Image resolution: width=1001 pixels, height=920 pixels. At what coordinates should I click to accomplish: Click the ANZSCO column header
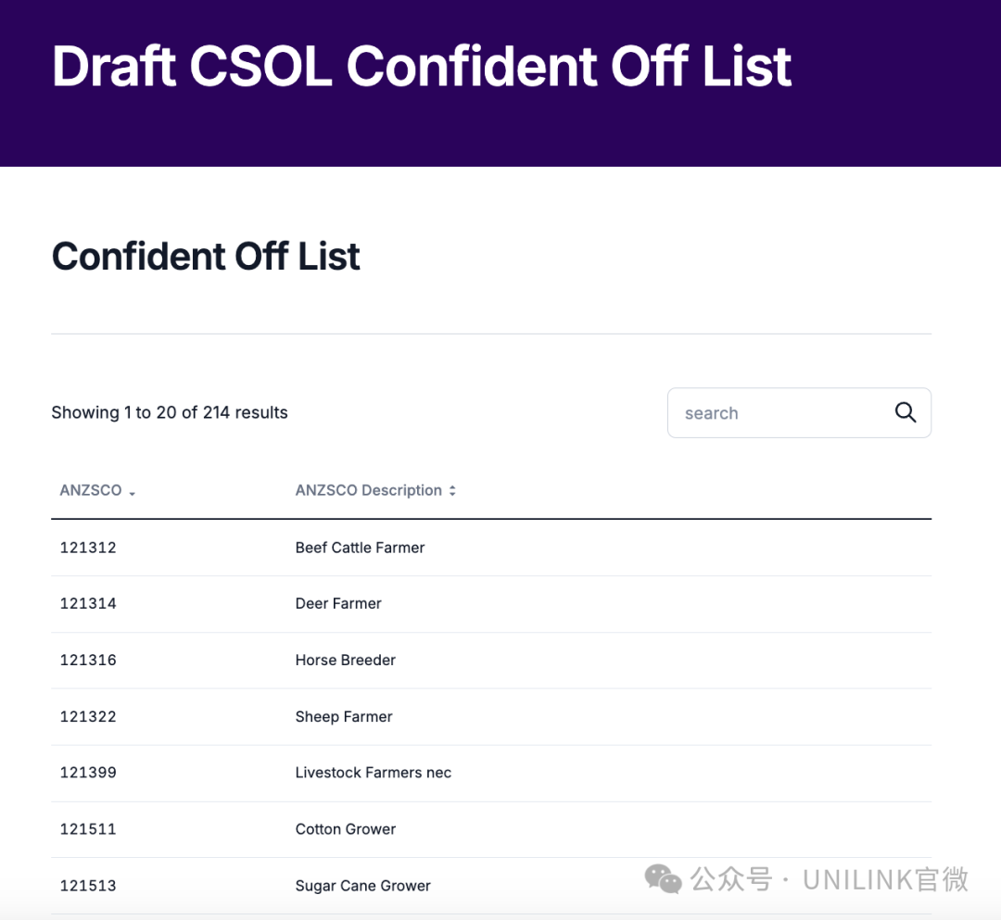91,490
